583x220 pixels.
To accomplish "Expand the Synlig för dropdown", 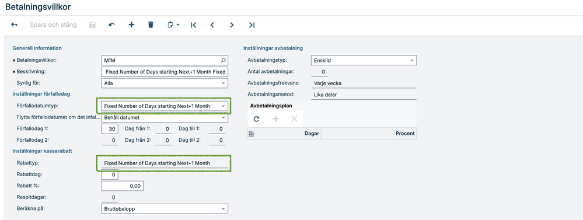I will [223, 83].
